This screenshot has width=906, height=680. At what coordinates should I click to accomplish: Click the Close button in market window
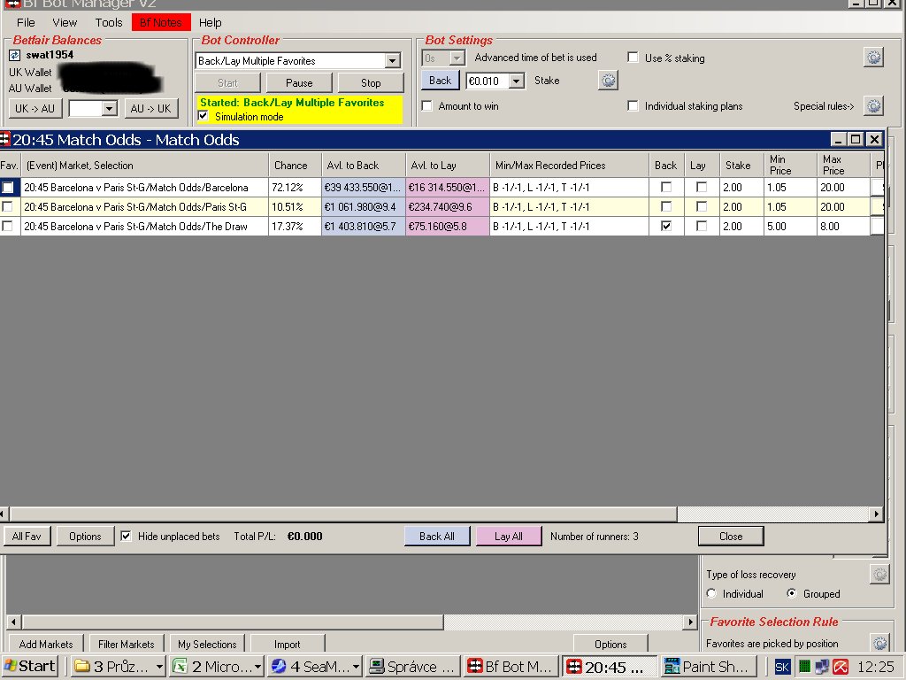coord(731,536)
